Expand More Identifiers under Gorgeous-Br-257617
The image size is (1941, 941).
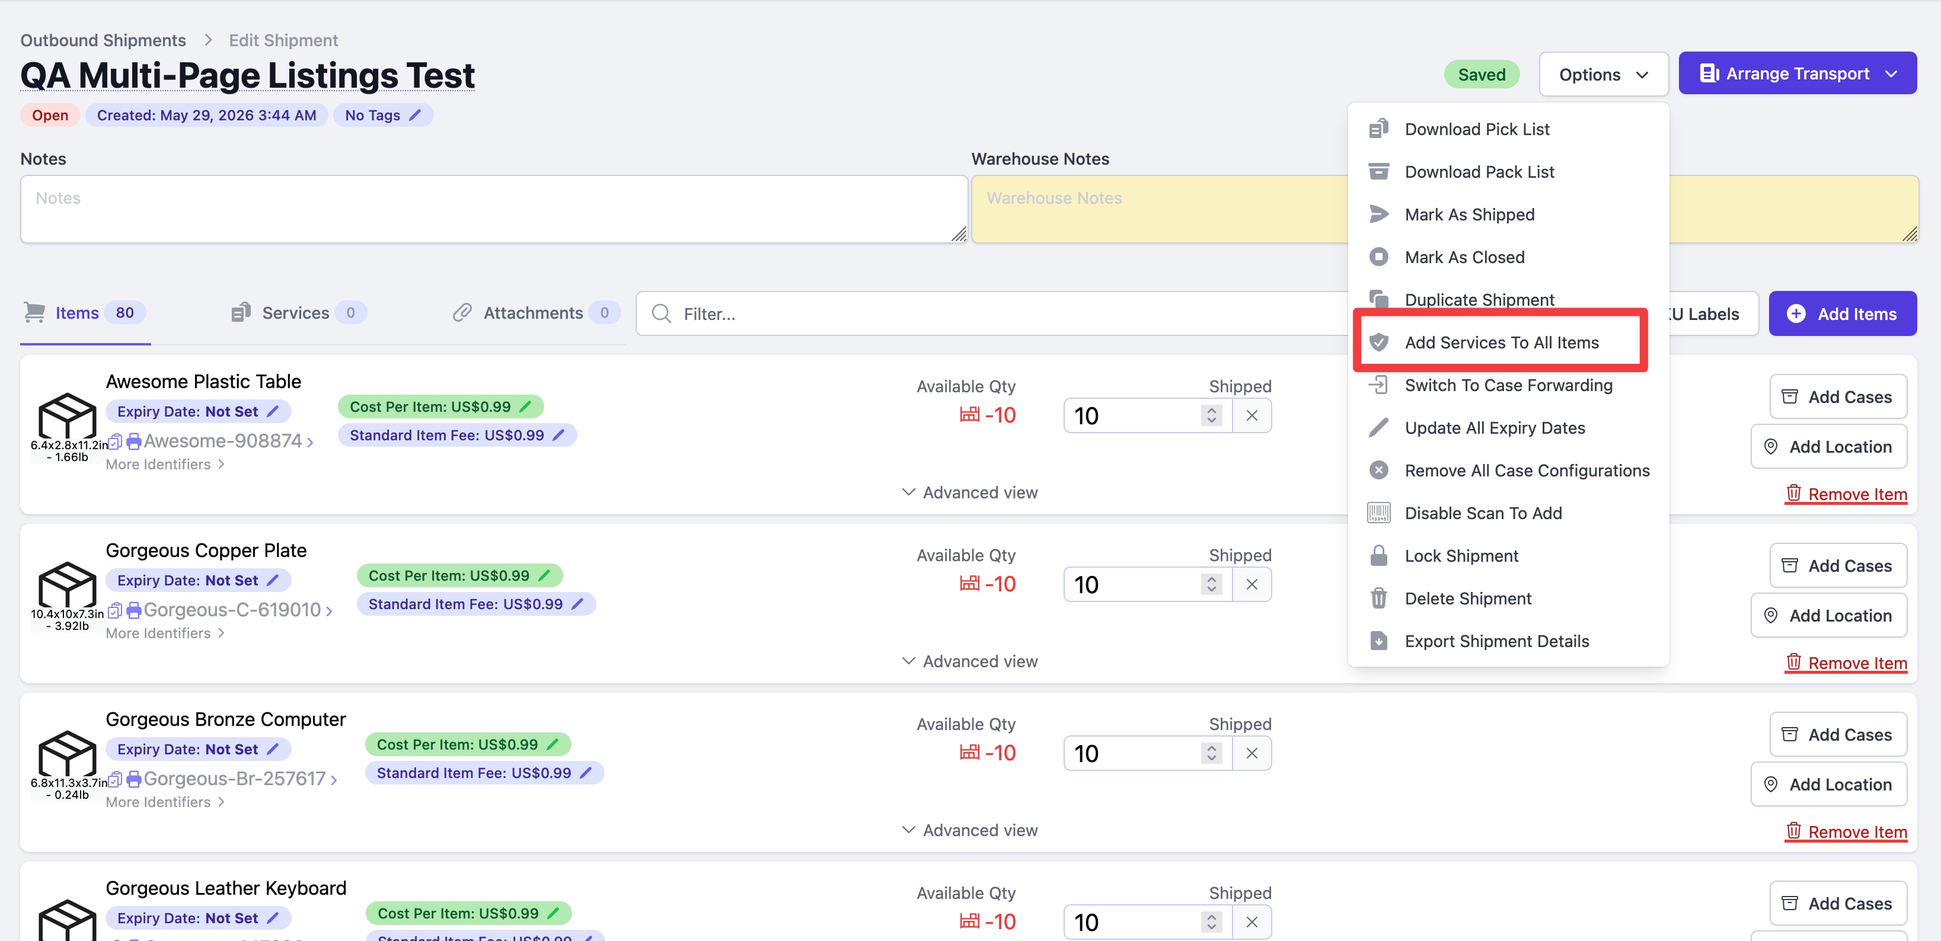tap(165, 802)
